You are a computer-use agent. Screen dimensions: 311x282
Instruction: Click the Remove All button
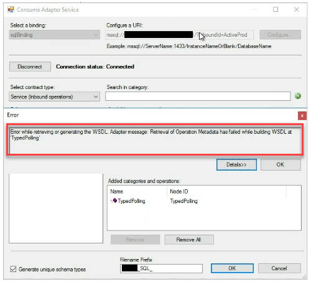(x=189, y=240)
